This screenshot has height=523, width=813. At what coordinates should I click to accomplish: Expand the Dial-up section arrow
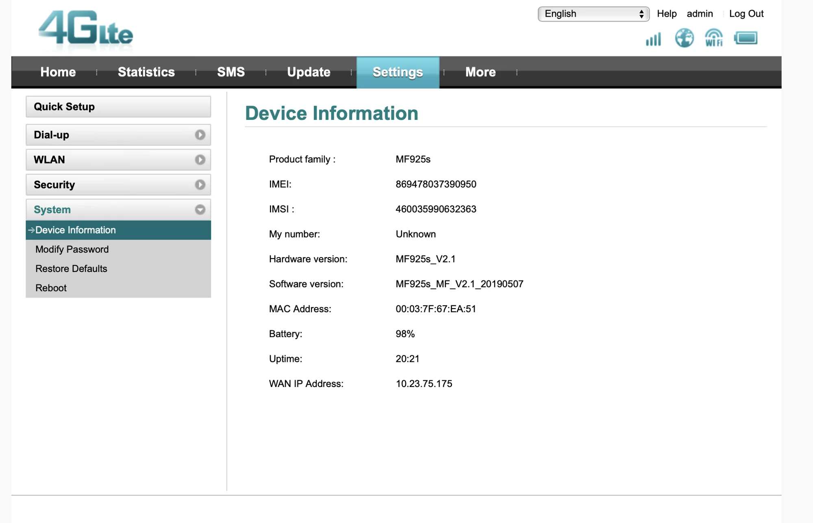click(200, 135)
